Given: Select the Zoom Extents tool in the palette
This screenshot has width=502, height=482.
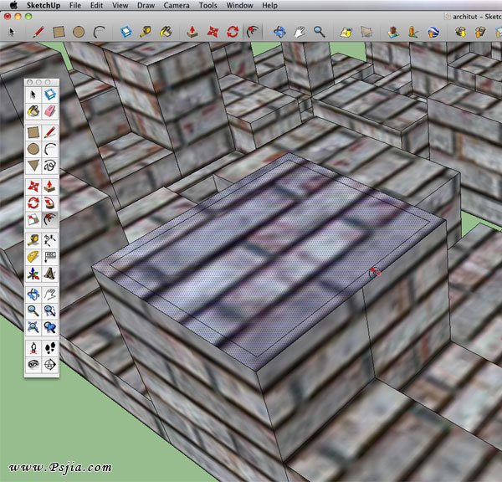Looking at the screenshot, I should coord(33,328).
